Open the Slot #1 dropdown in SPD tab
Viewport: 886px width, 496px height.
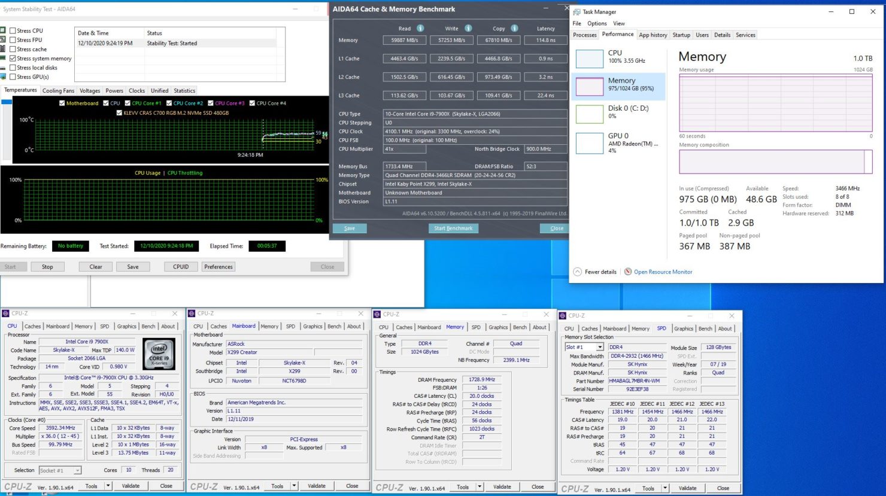click(600, 347)
